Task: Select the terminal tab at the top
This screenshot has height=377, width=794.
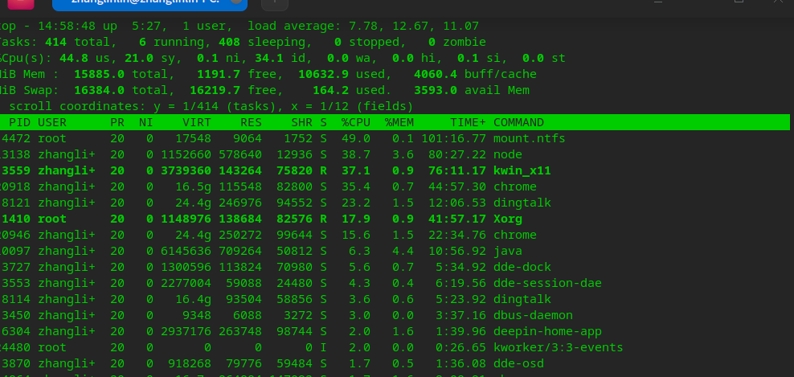Action: (x=150, y=3)
